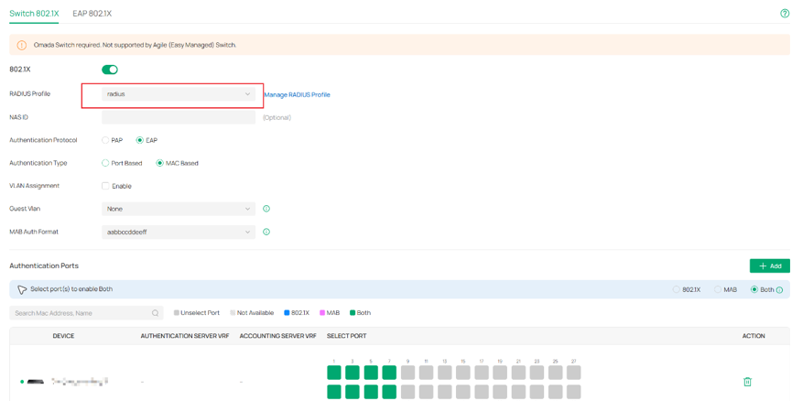Choose Port Based authentication type
This screenshot has width=792, height=401.
pyautogui.click(x=105, y=163)
